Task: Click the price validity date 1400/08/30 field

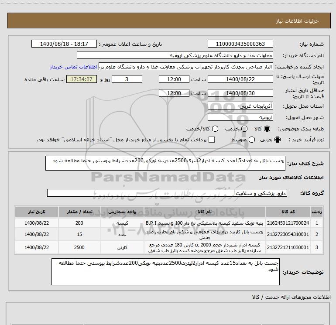Action: coord(240,93)
